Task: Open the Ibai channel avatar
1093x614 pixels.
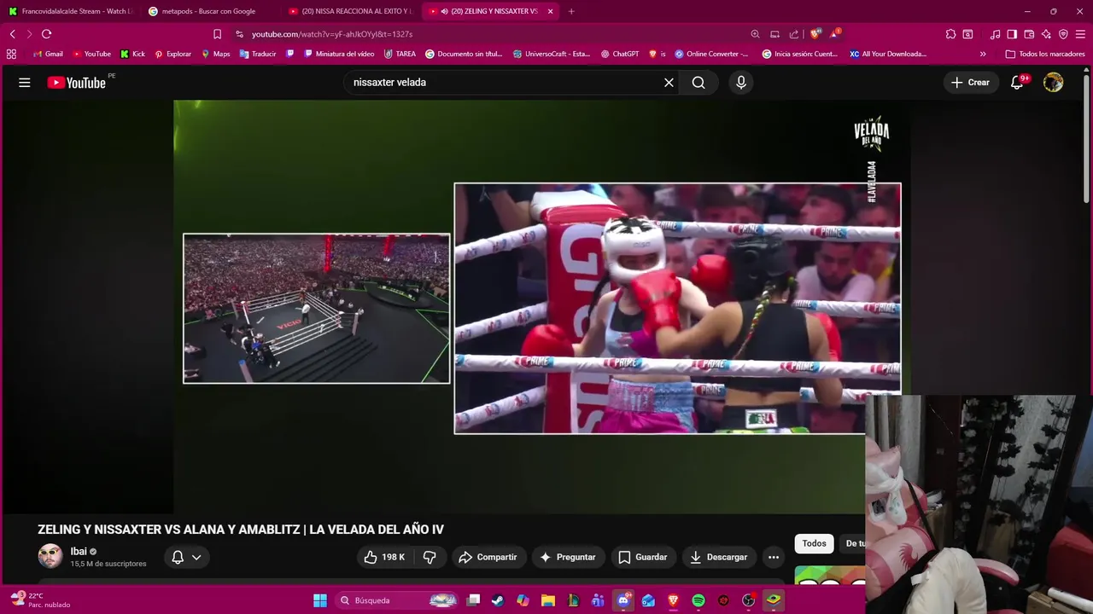Action: pyautogui.click(x=50, y=556)
